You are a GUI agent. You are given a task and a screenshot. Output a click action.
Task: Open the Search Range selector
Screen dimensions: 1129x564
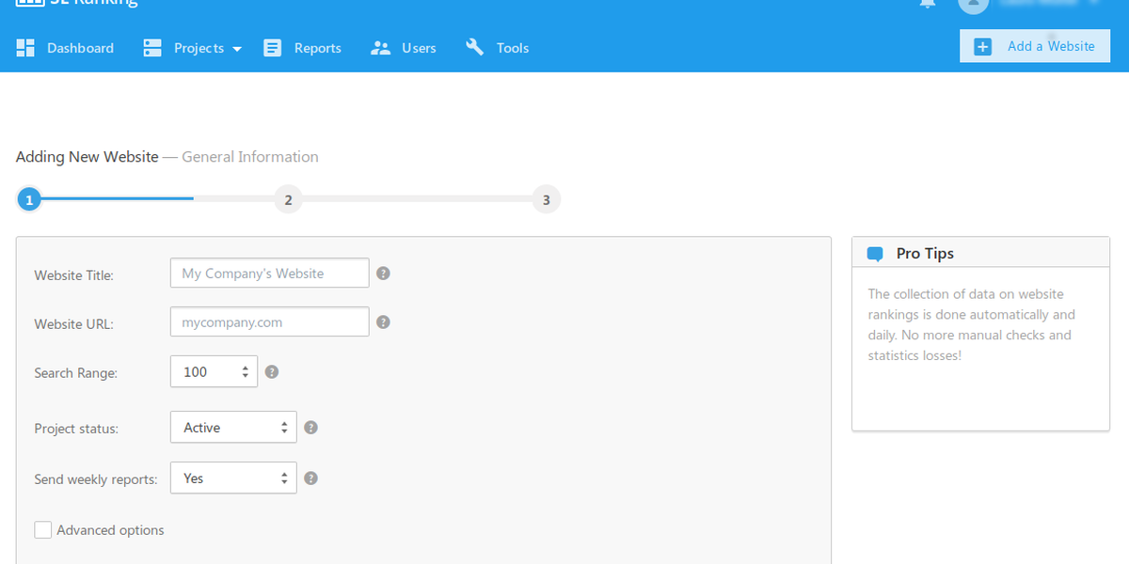[x=214, y=372]
